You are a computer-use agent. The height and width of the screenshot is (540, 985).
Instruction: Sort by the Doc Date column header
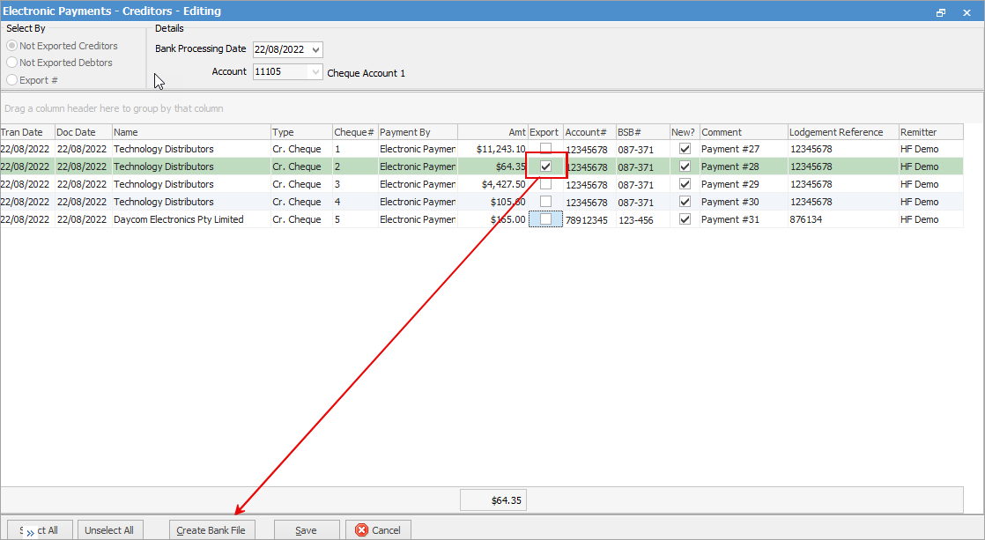(x=84, y=132)
